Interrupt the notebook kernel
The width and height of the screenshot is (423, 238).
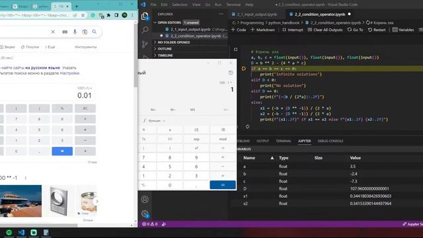(x=292, y=30)
